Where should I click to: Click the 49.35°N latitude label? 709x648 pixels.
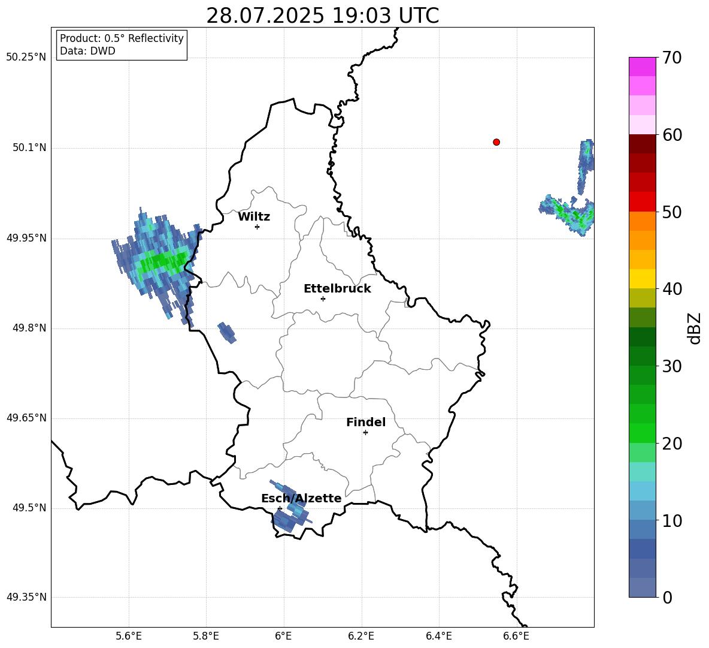26,597
